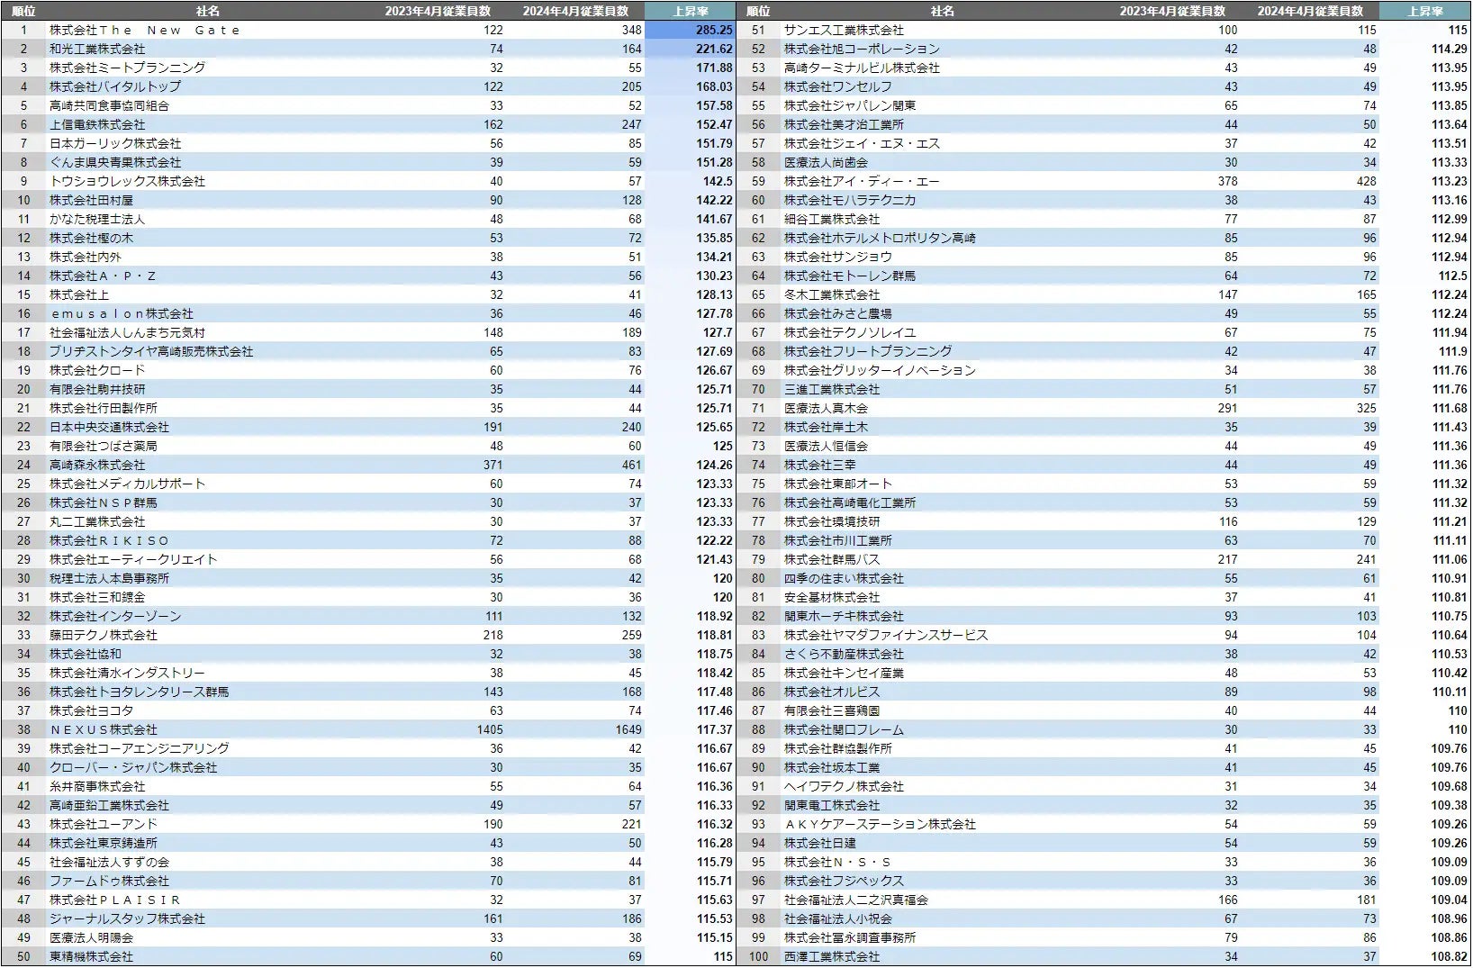This screenshot has height=968, width=1473.
Task: Select 株式会社サンジョウ
Action: (x=838, y=257)
